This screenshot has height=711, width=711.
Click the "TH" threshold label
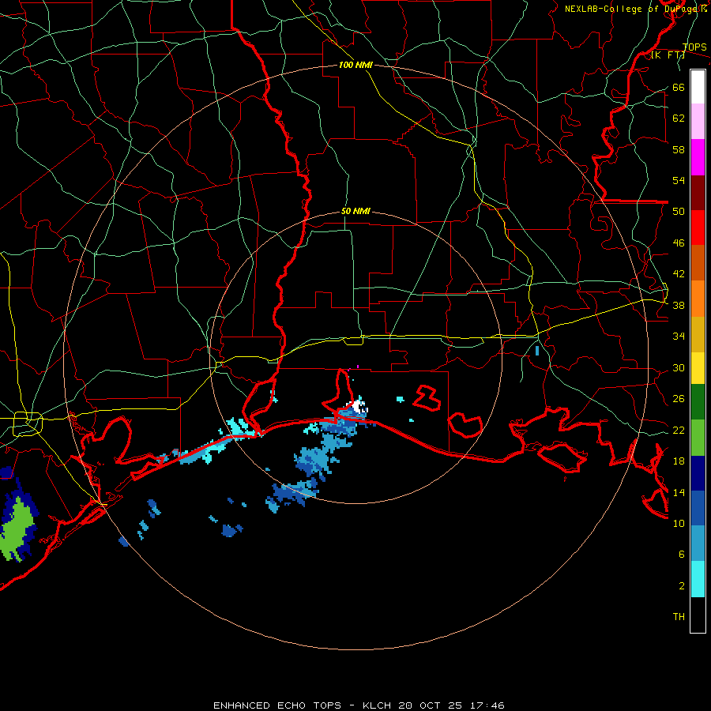pyautogui.click(x=679, y=616)
